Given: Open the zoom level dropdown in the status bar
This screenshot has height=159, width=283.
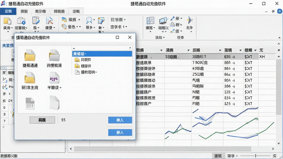Looking at the screenshot, I should 237,156.
